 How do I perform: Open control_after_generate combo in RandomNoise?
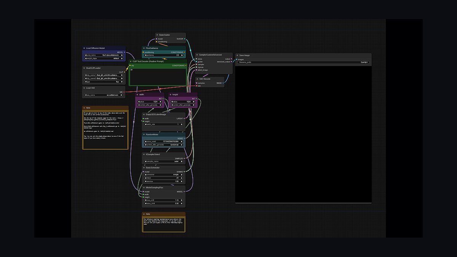pos(164,145)
